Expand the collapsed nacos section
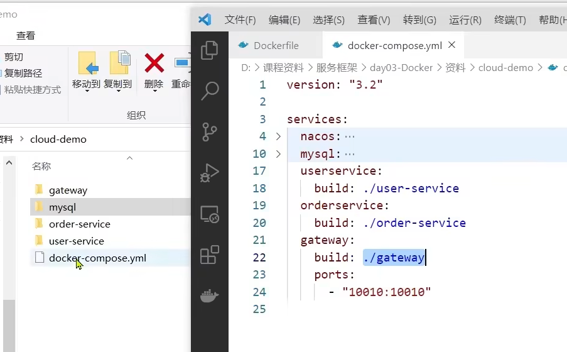This screenshot has width=567, height=352. 279,136
